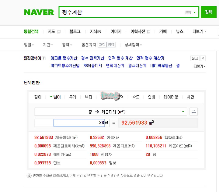This screenshot has height=192, width=219.
Task: Open related search 아파트 평수계산
Action: (64, 58)
